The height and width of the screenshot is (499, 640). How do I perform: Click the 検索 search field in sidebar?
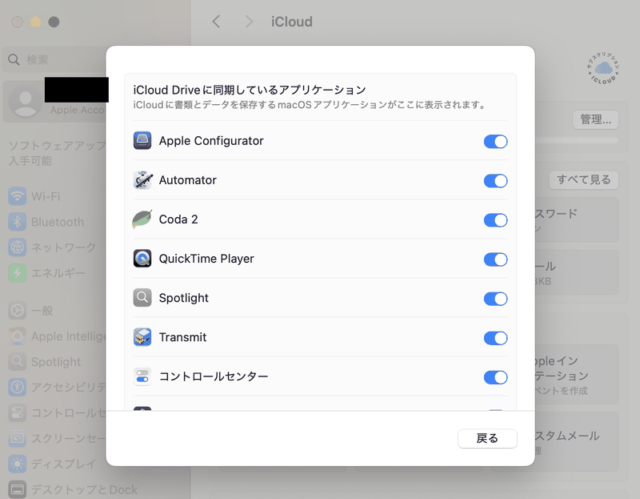click(55, 59)
